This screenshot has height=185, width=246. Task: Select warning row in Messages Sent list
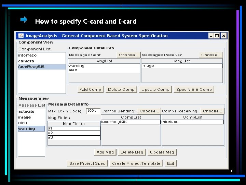104,65
